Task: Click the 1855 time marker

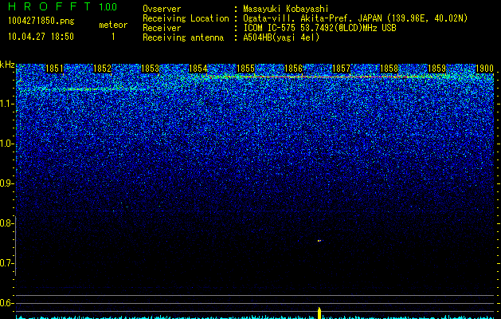Action: click(x=245, y=69)
